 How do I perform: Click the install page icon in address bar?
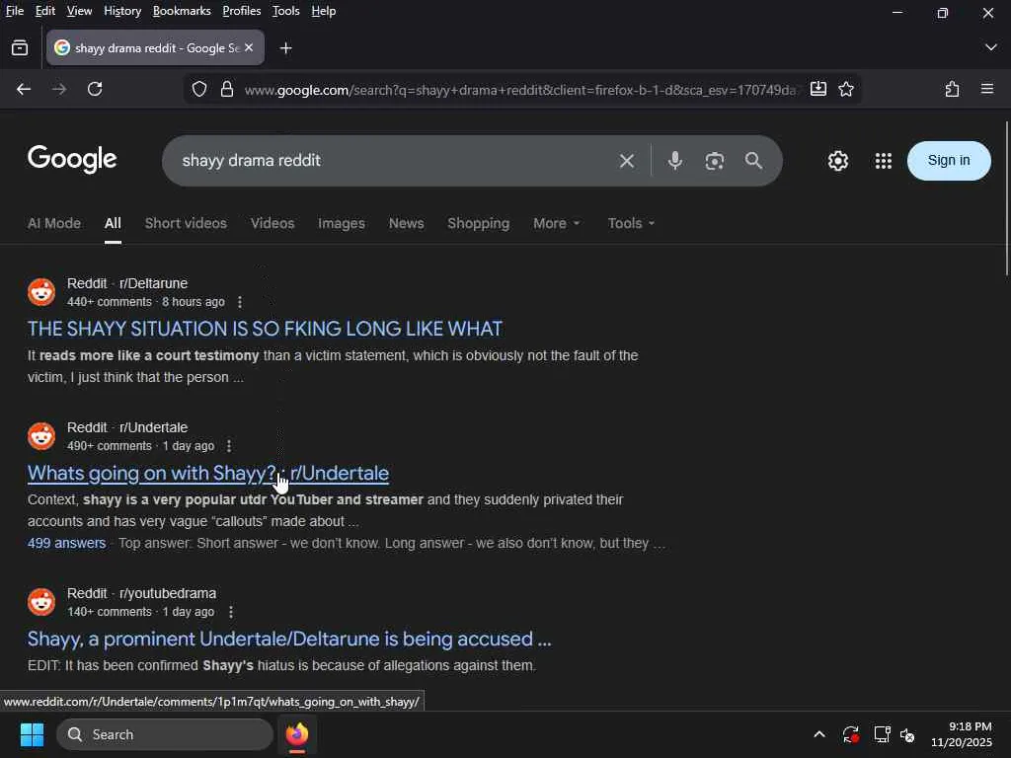tap(818, 89)
